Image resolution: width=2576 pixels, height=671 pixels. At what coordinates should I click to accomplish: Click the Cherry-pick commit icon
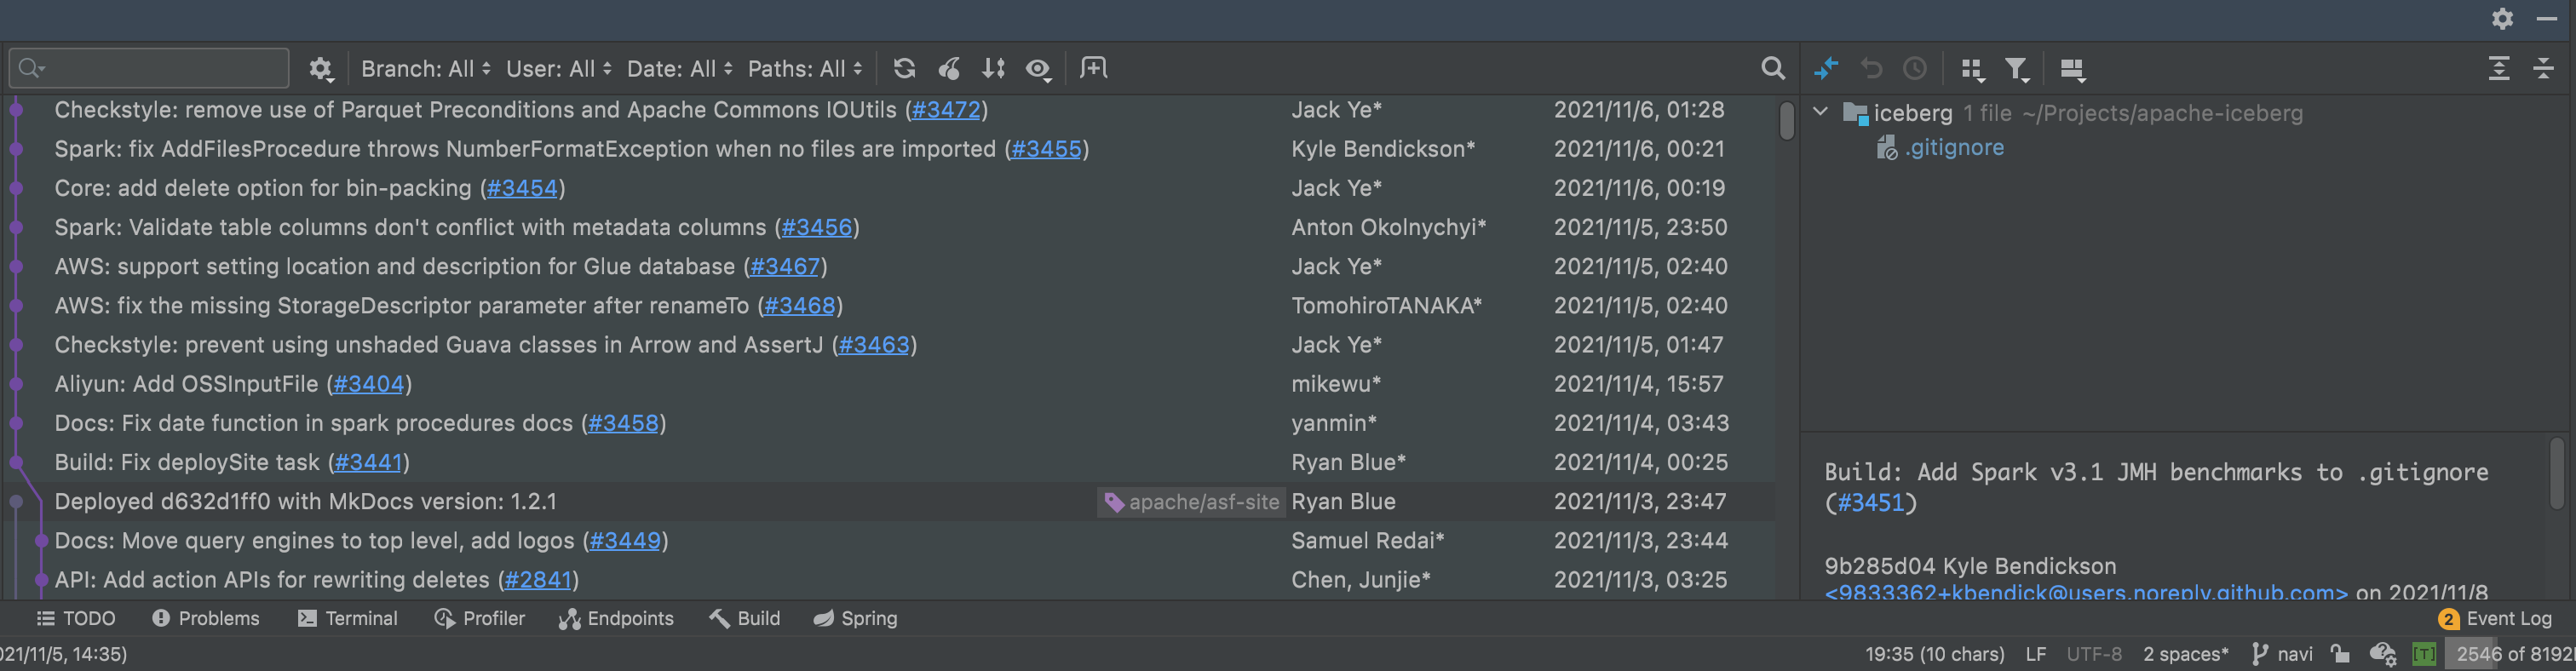[949, 68]
